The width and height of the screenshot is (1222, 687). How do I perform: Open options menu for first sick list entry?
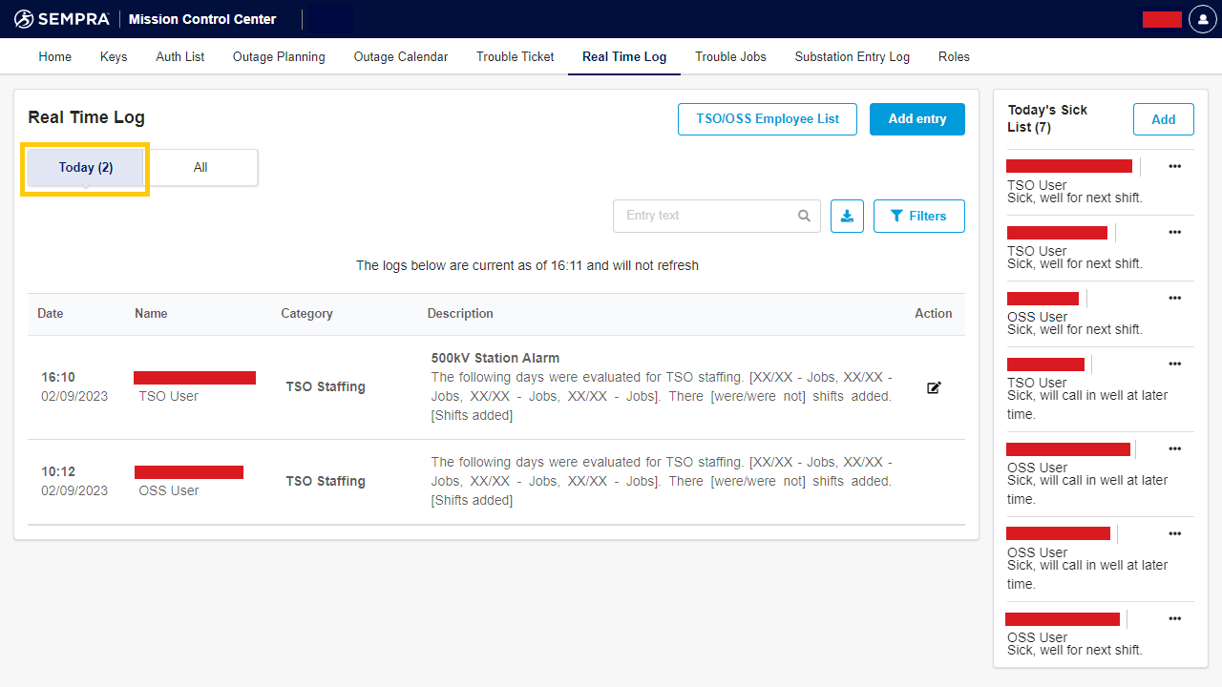tap(1174, 166)
